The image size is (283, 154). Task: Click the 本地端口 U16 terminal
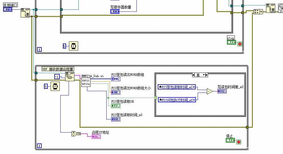(8, 9)
